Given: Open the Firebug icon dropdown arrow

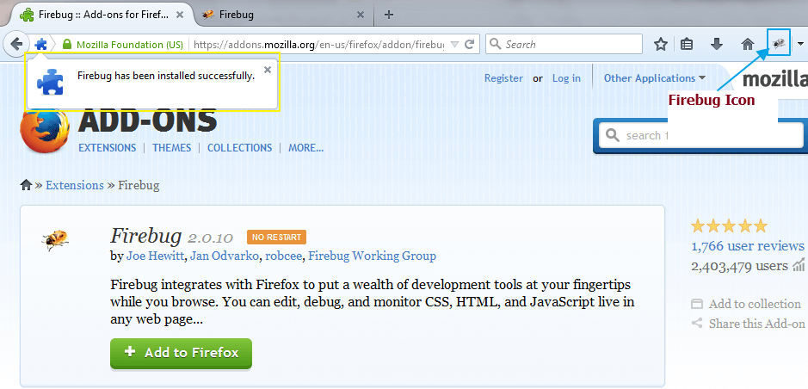Looking at the screenshot, I should tap(800, 44).
